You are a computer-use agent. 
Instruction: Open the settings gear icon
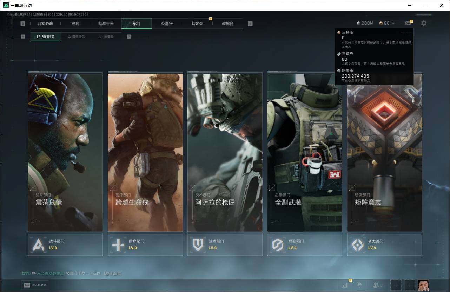point(424,23)
